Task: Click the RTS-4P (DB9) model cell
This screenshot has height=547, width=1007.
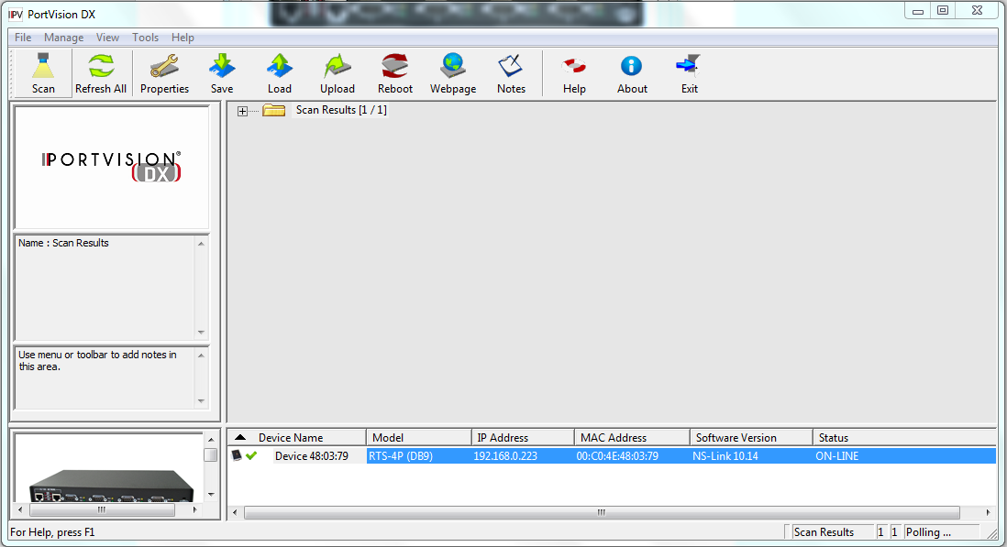Action: click(401, 456)
